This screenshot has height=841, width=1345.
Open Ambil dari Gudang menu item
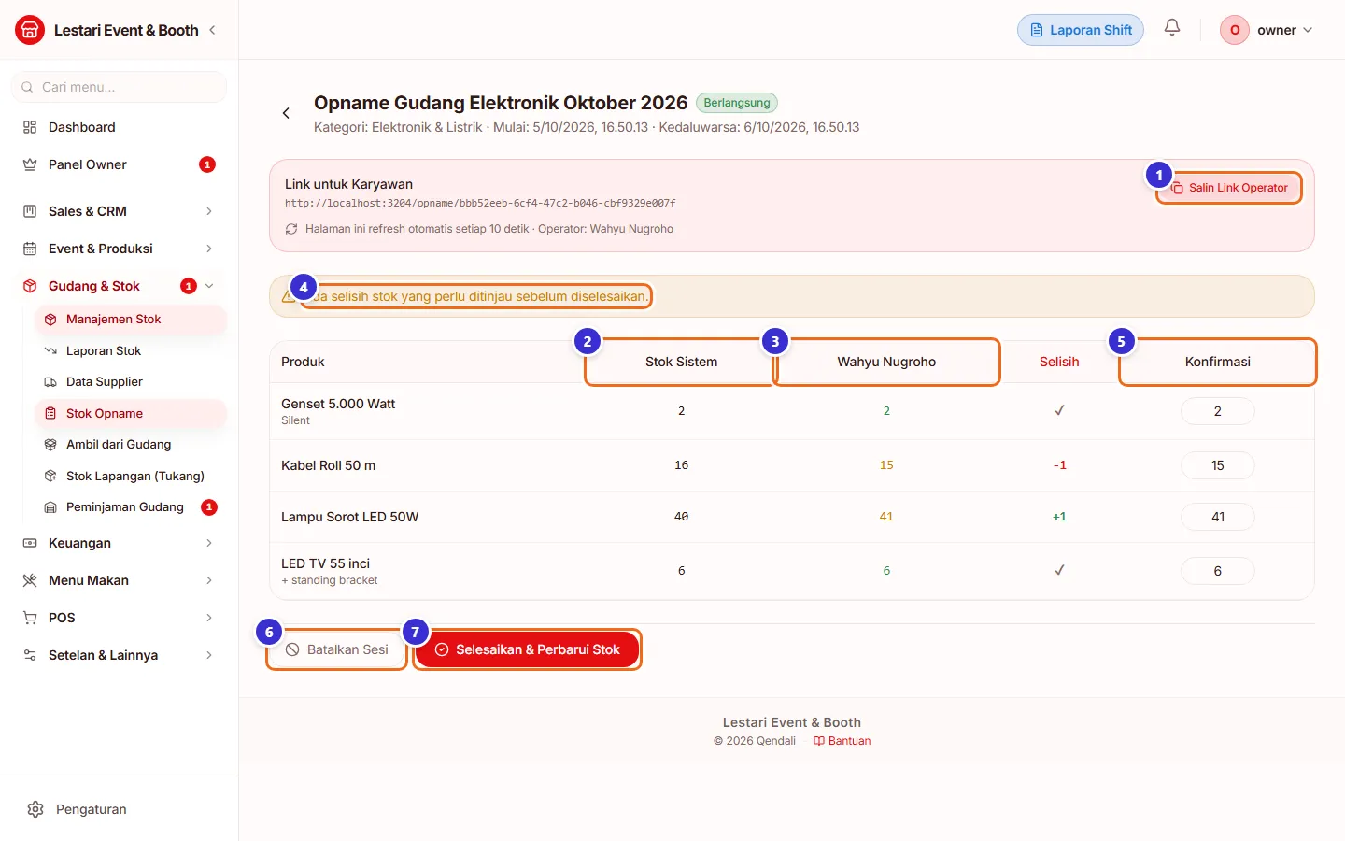[x=131, y=445]
